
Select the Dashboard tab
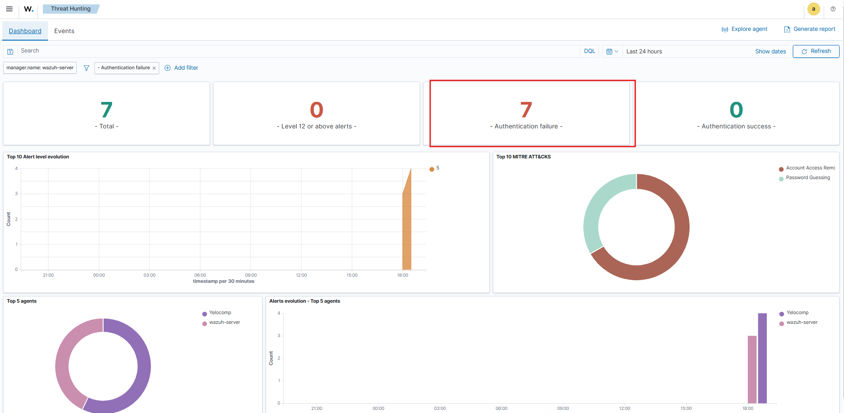pyautogui.click(x=25, y=31)
